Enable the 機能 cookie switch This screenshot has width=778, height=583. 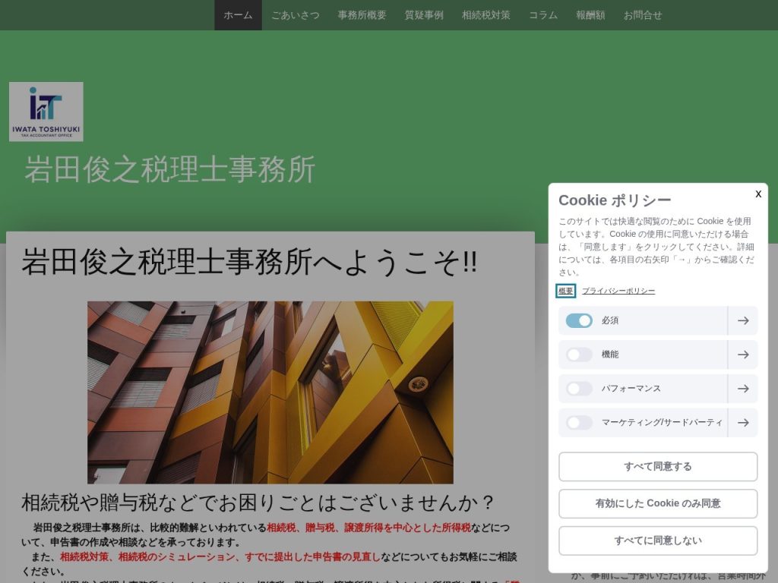[x=579, y=355]
